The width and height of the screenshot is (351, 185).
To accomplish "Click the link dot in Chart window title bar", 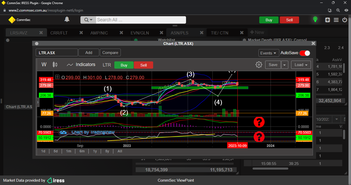I will coord(37,44).
